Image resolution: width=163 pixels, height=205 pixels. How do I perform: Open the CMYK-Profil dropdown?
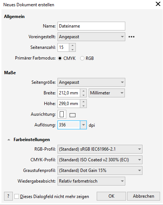click(100, 160)
